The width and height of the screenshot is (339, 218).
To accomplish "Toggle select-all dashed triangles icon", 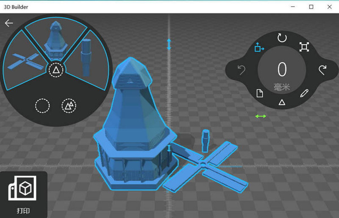I will coord(69,106).
